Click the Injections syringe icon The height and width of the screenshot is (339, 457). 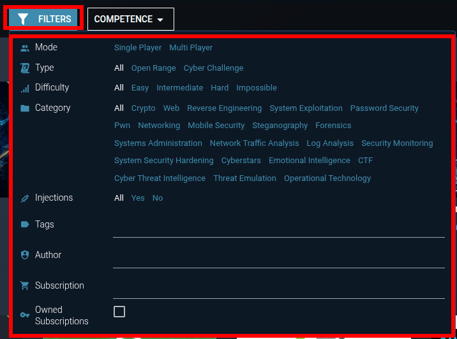[25, 198]
